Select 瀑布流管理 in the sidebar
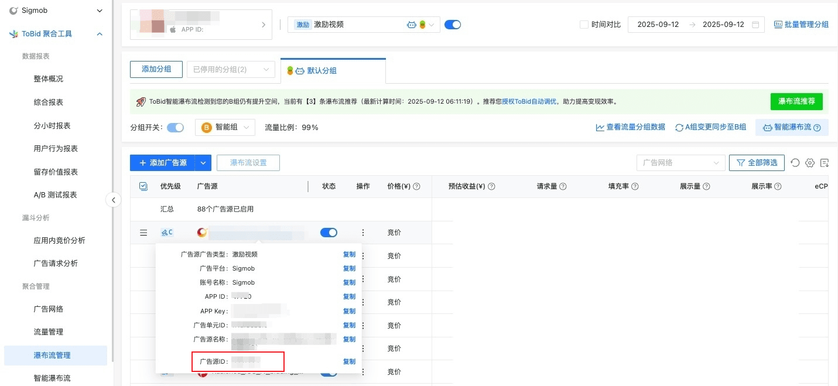This screenshot has height=386, width=838. pyautogui.click(x=56, y=356)
